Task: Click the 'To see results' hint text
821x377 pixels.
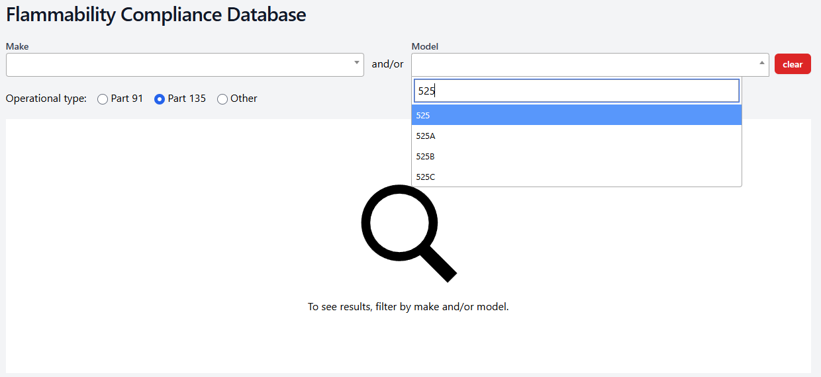Action: [409, 307]
